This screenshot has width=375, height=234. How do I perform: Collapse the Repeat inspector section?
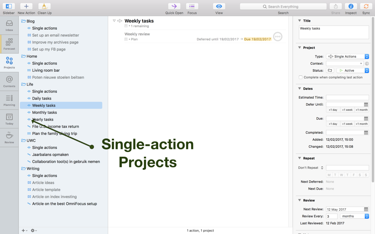pos(299,158)
